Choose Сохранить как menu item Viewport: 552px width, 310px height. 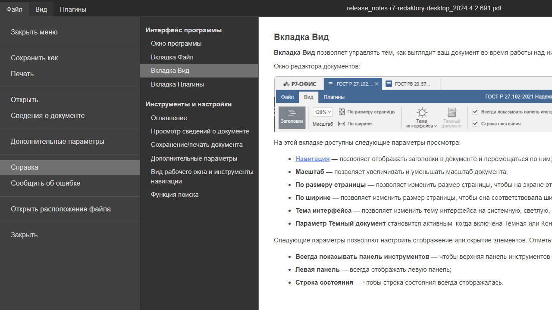70,58
